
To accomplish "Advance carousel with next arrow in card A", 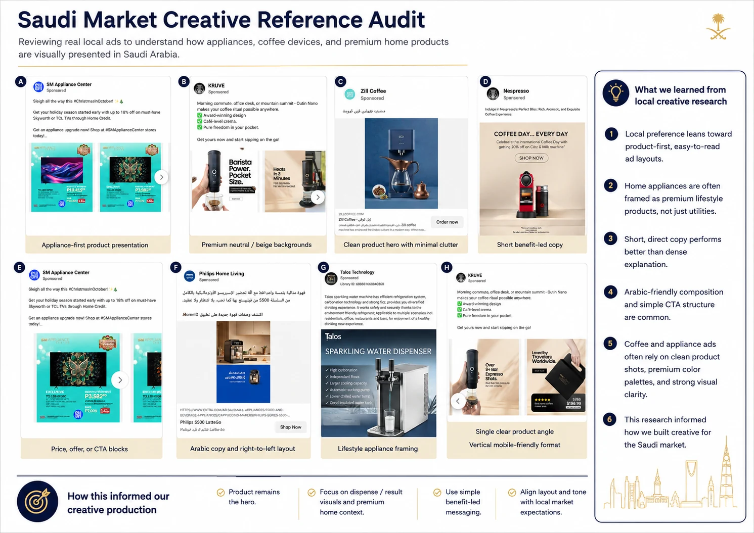I will [161, 177].
